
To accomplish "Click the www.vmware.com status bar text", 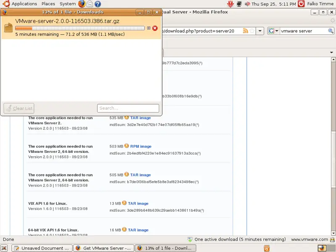I will pyautogui.click(x=310, y=239).
